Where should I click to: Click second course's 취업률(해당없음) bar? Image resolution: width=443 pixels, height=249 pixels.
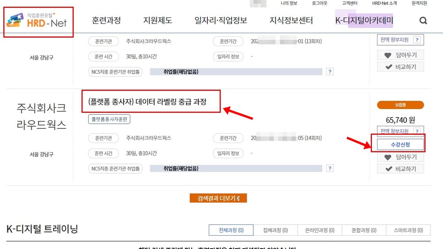(x=236, y=168)
